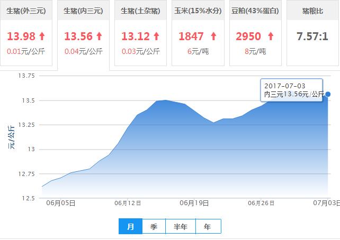
Task: Click the 1847 corn price value
Action: 191,36
